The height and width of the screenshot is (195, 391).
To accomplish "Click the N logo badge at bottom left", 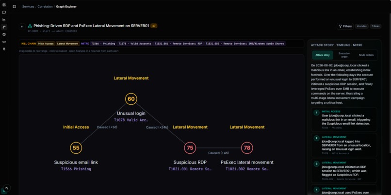I will pyautogui.click(x=7, y=188).
